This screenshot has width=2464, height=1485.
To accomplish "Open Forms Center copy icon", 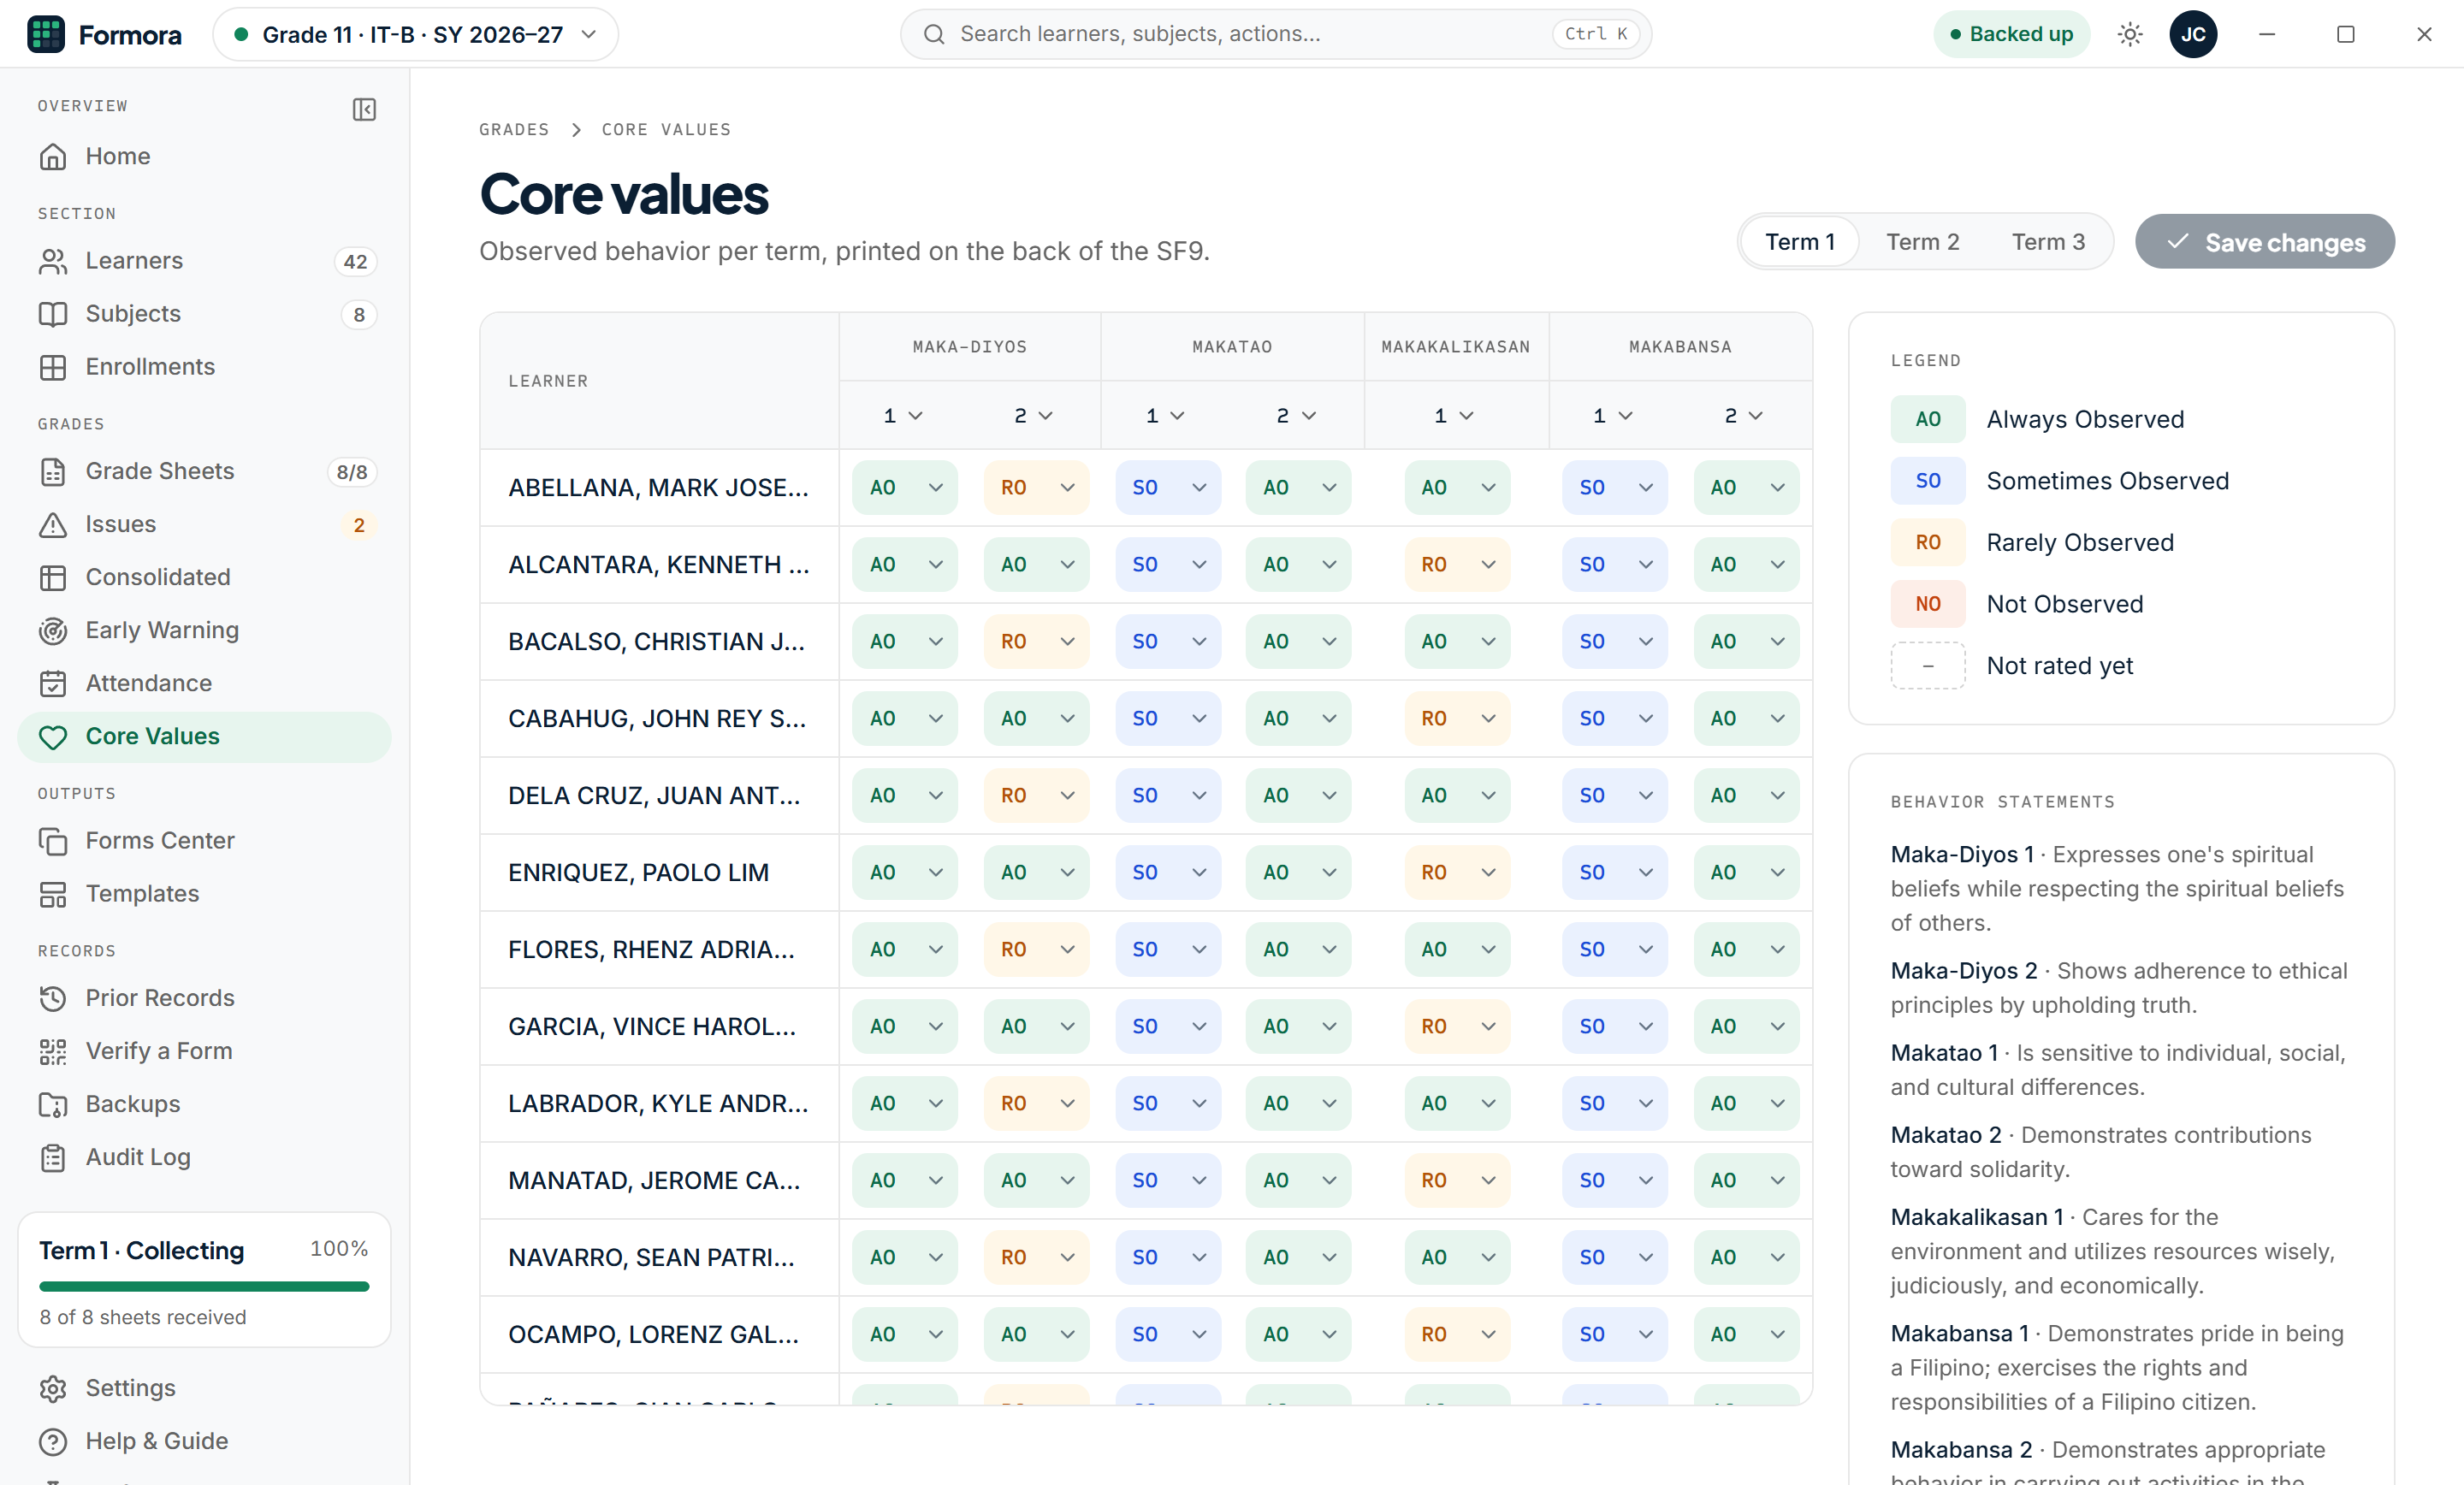I will [53, 841].
